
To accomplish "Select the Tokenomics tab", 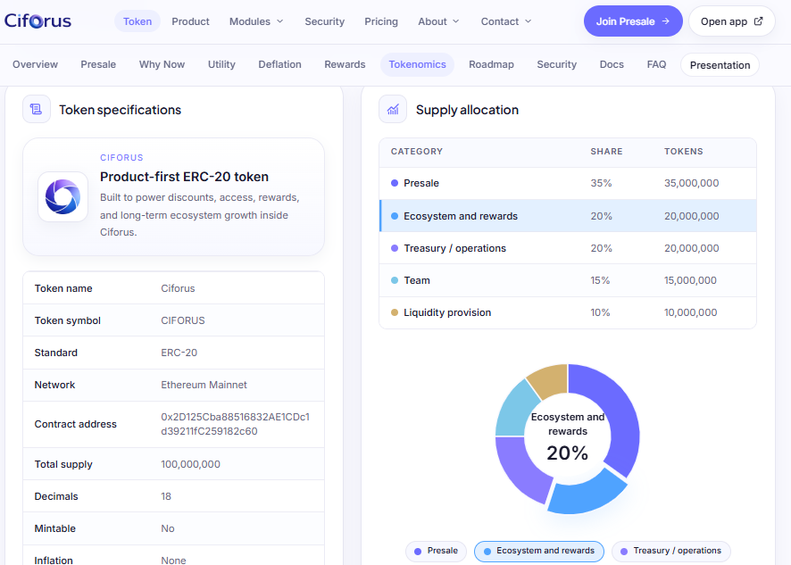I will click(x=417, y=64).
